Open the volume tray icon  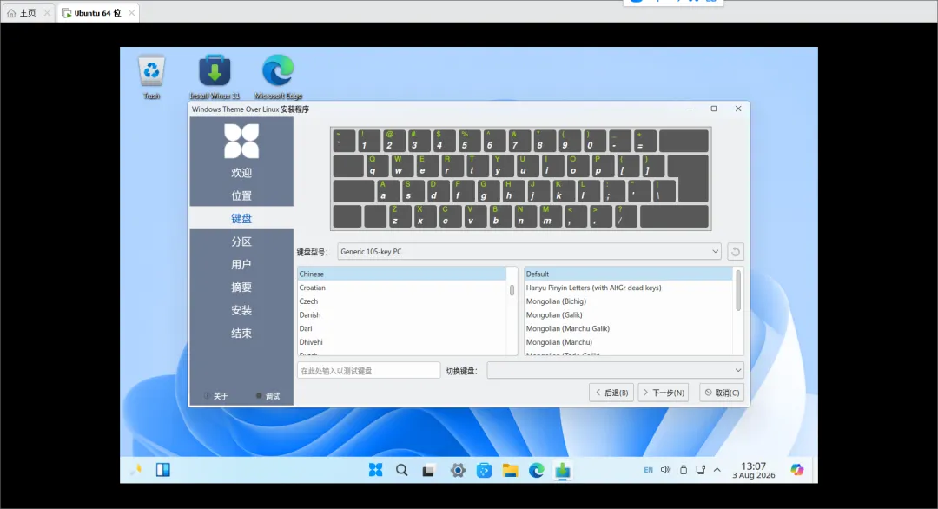coord(666,470)
